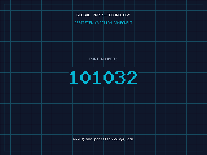This screenshot has height=155, width=207.
Task: Click the PART NUMBER: label
Action: point(103,59)
